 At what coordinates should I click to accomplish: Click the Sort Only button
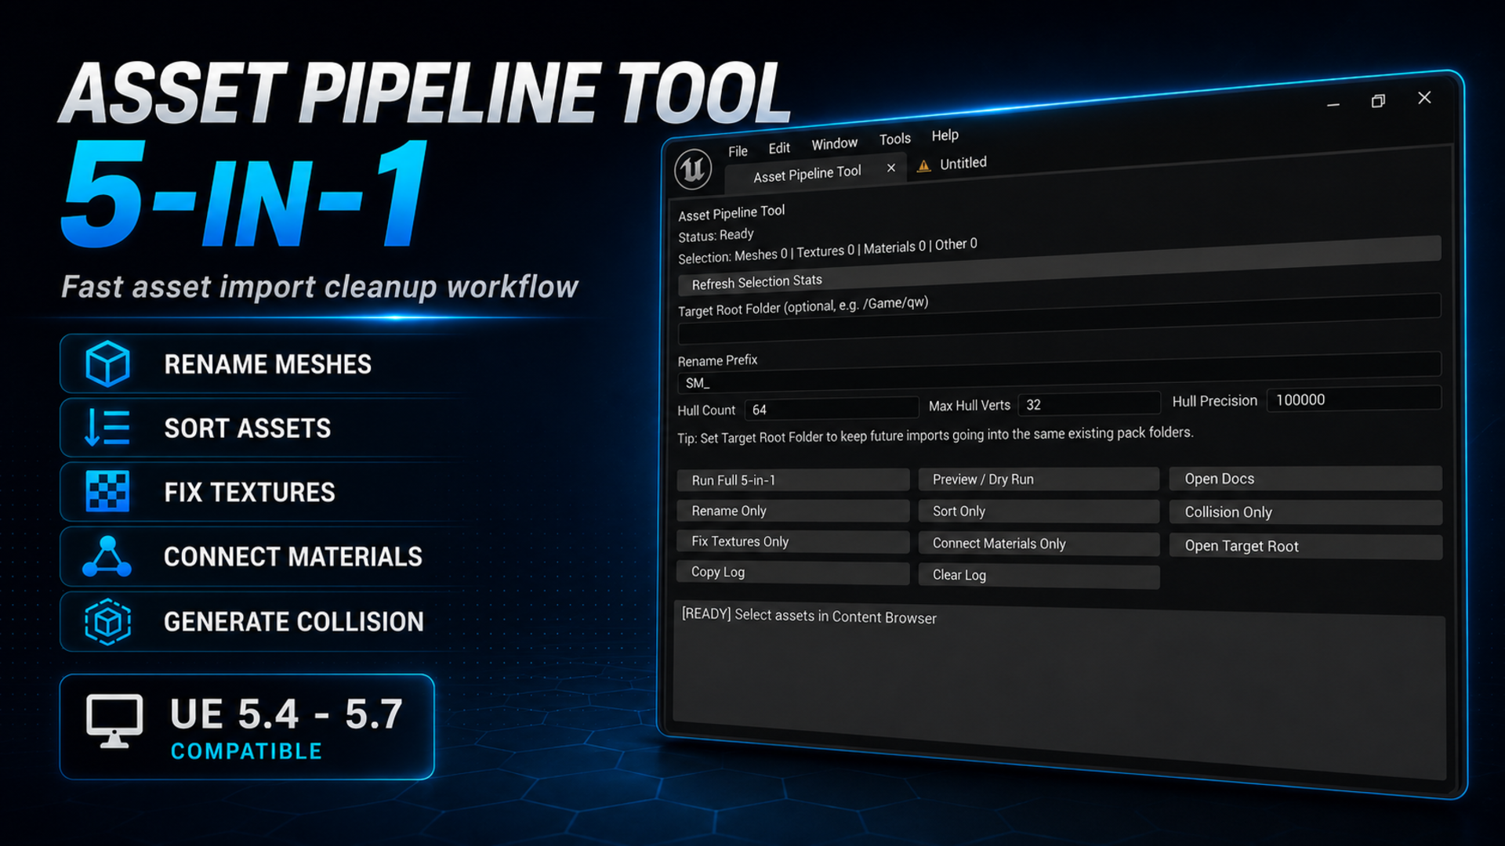[x=1039, y=512]
